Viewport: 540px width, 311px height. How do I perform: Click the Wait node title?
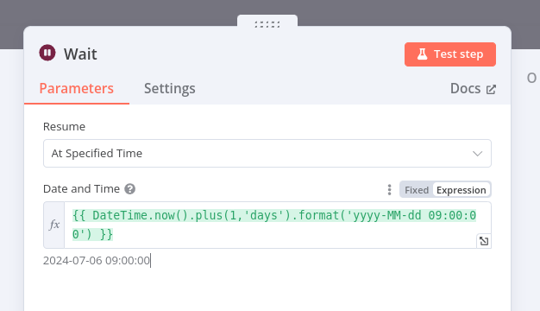click(x=80, y=54)
